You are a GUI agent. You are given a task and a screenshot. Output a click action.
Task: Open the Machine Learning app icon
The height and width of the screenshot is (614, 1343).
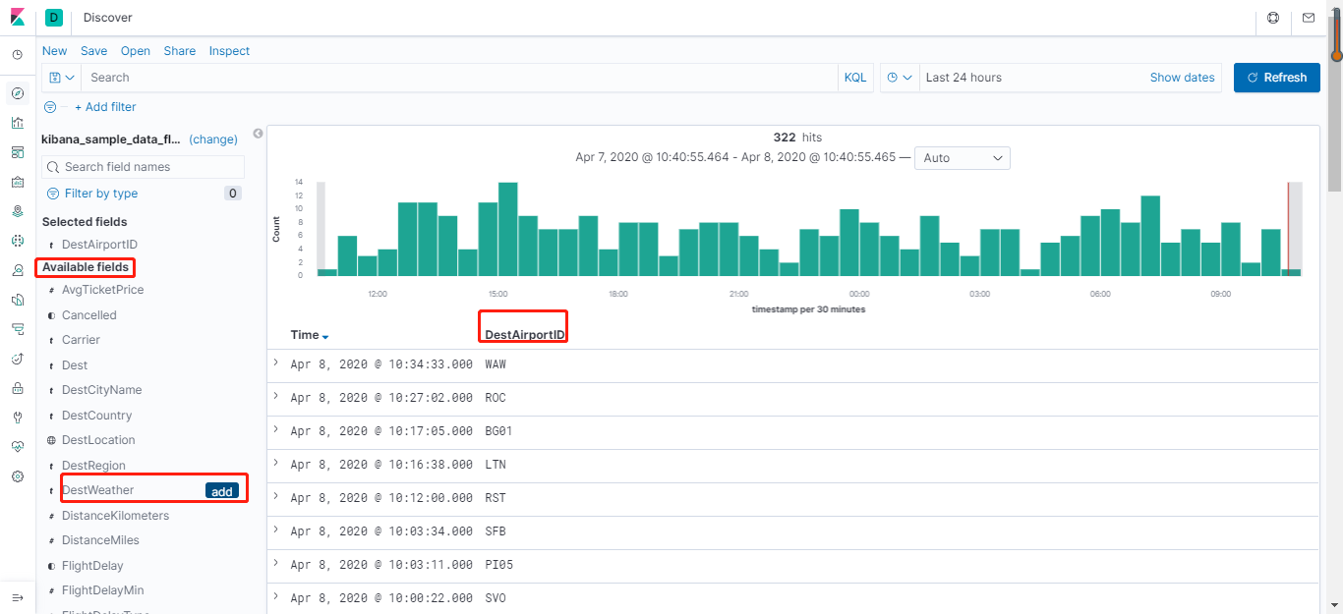[x=17, y=240]
